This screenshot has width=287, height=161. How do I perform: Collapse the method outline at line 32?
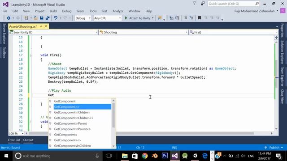(x=31, y=122)
